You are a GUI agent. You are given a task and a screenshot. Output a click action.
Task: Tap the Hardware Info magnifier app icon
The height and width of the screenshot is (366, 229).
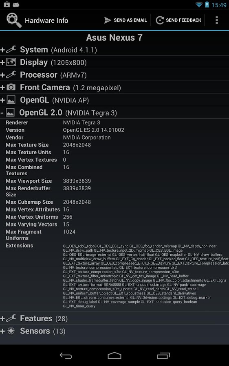[14, 20]
